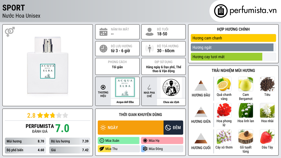The image size is (281, 158).
Task: Click the perfumista.vn bottle logo icon
Action: coord(221,11)
